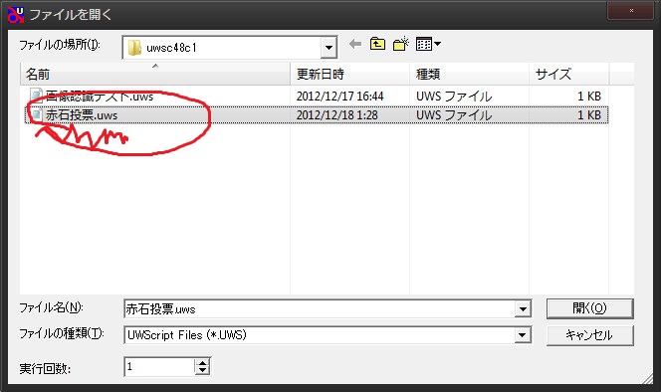The height and width of the screenshot is (392, 661).
Task: Click the UWSC icon in the title bar
Action: coord(16,14)
